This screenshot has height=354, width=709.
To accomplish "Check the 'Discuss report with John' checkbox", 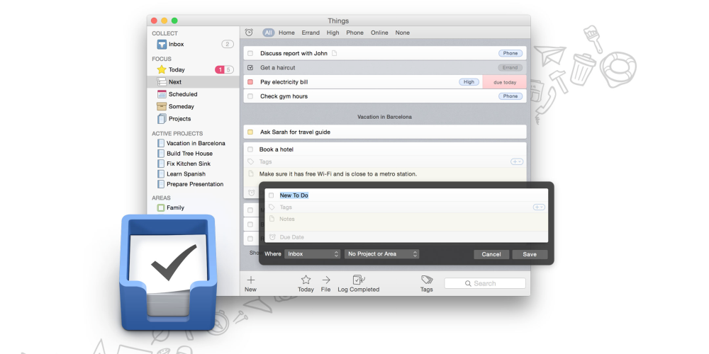I will coord(250,53).
